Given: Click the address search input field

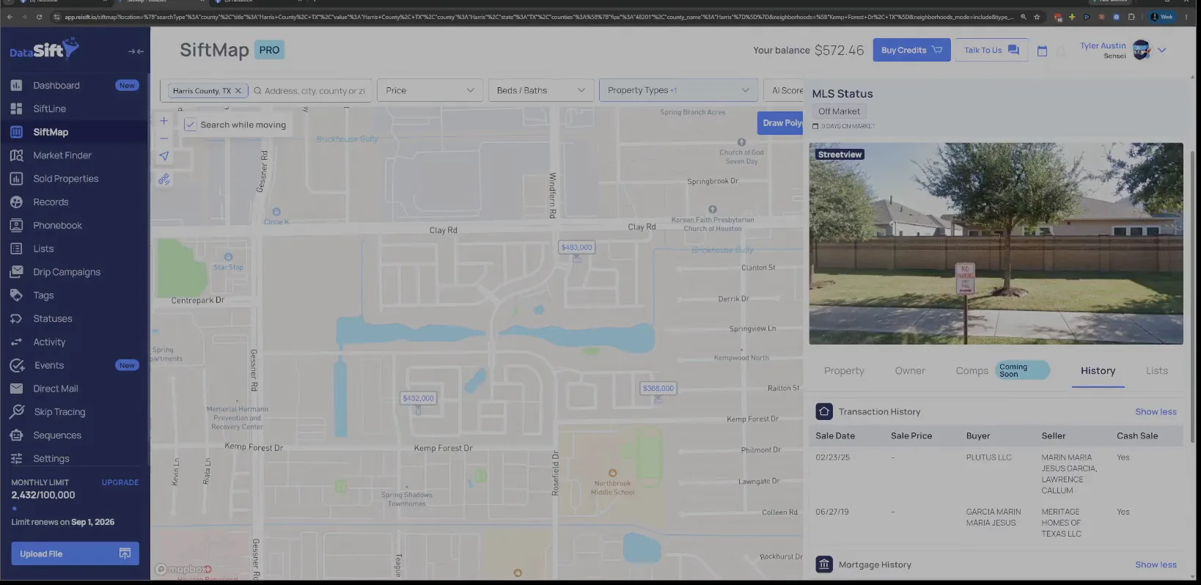Looking at the screenshot, I should pyautogui.click(x=315, y=91).
